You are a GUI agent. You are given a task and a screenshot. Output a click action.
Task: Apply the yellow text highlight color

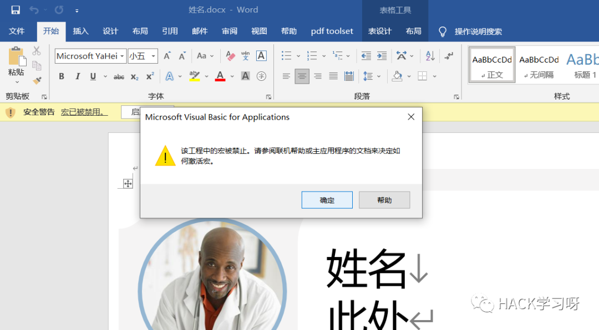[195, 76]
